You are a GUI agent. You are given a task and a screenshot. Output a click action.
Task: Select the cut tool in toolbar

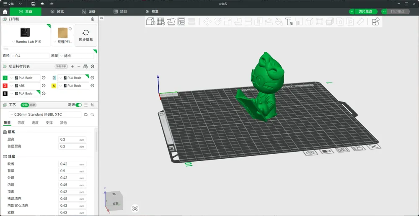(x=248, y=22)
